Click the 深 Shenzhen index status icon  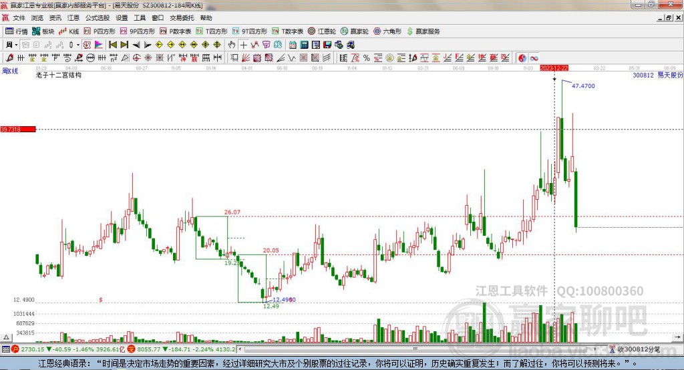pos(131,349)
